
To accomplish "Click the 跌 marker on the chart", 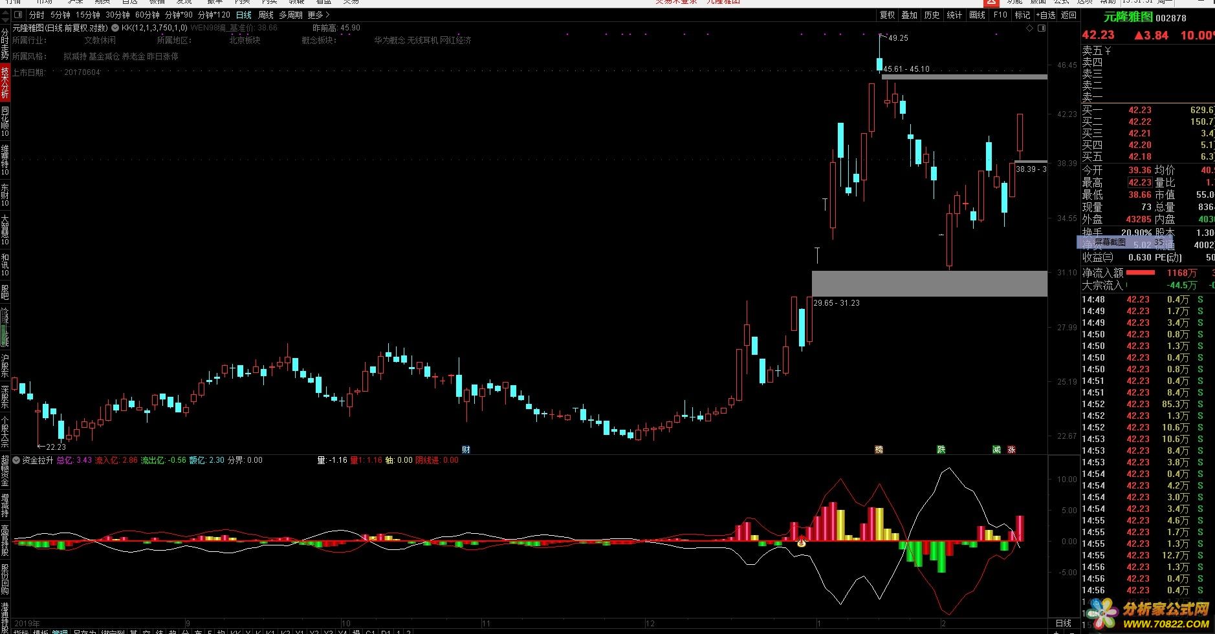I will click(941, 449).
